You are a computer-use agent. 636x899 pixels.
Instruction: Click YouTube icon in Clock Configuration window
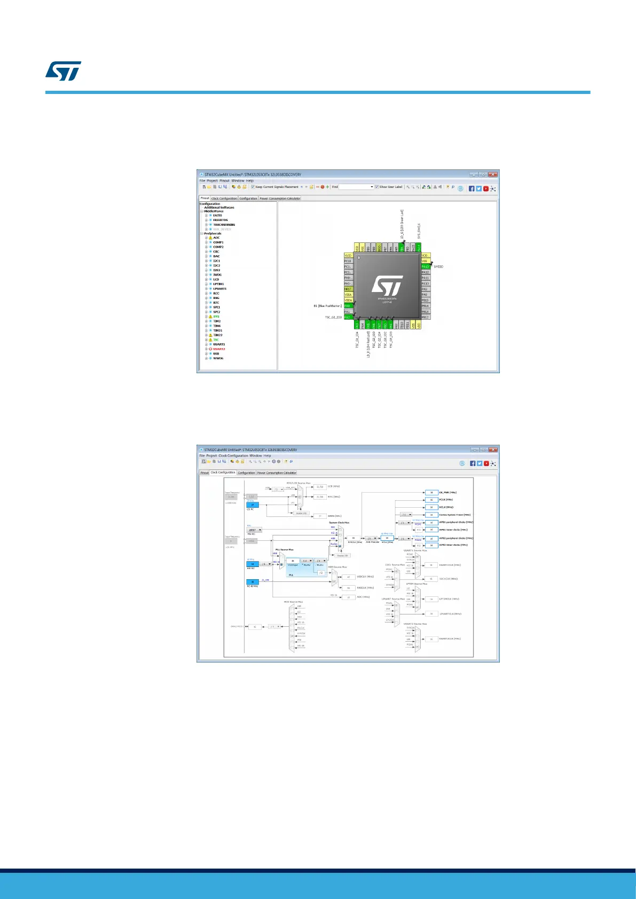point(486,463)
